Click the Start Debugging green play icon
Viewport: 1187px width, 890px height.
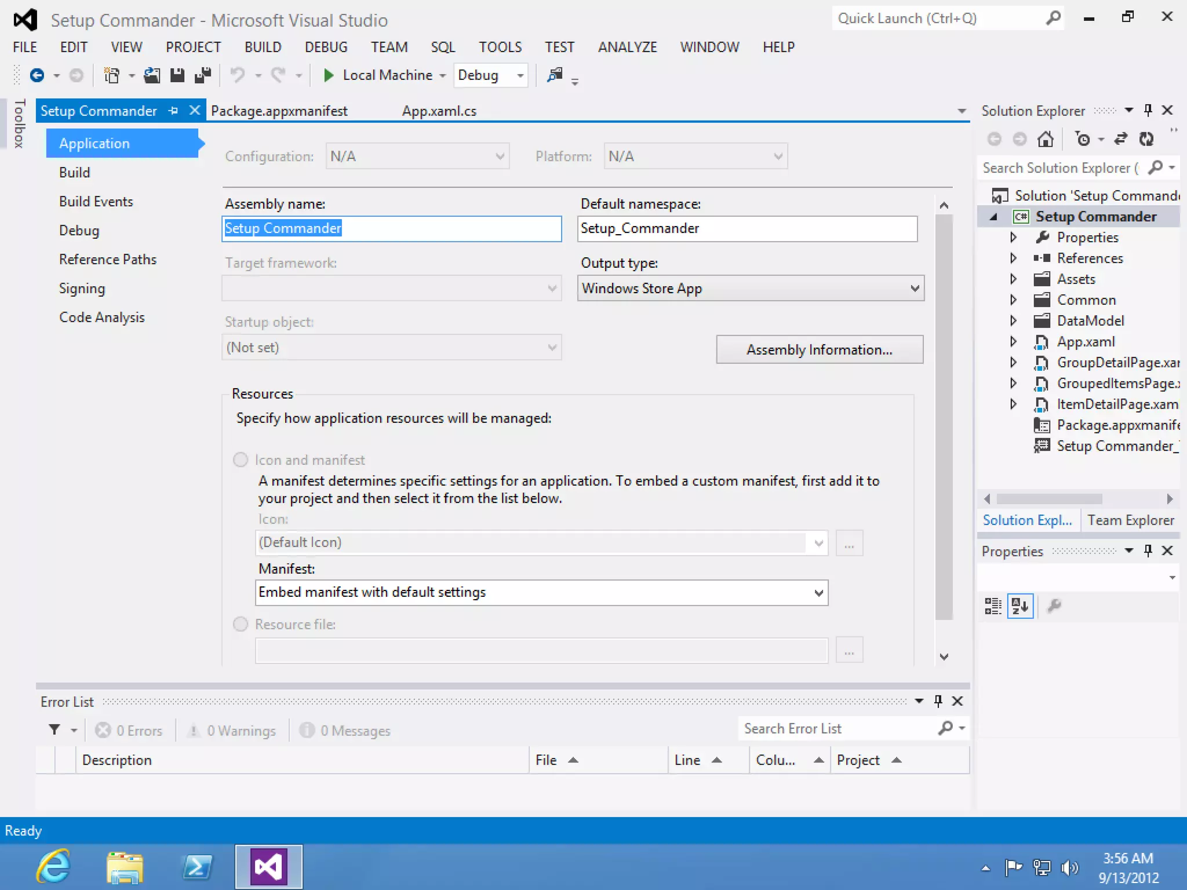(x=329, y=75)
